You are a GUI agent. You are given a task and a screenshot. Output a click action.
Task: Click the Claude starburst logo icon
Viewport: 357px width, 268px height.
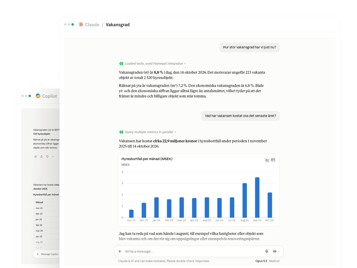pyautogui.click(x=81, y=24)
